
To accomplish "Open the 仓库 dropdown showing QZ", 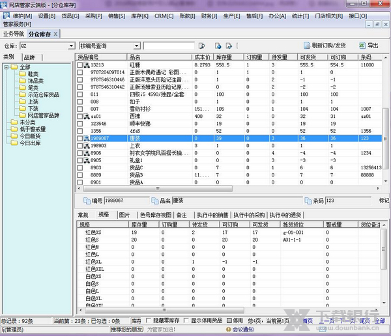I will click(x=71, y=46).
